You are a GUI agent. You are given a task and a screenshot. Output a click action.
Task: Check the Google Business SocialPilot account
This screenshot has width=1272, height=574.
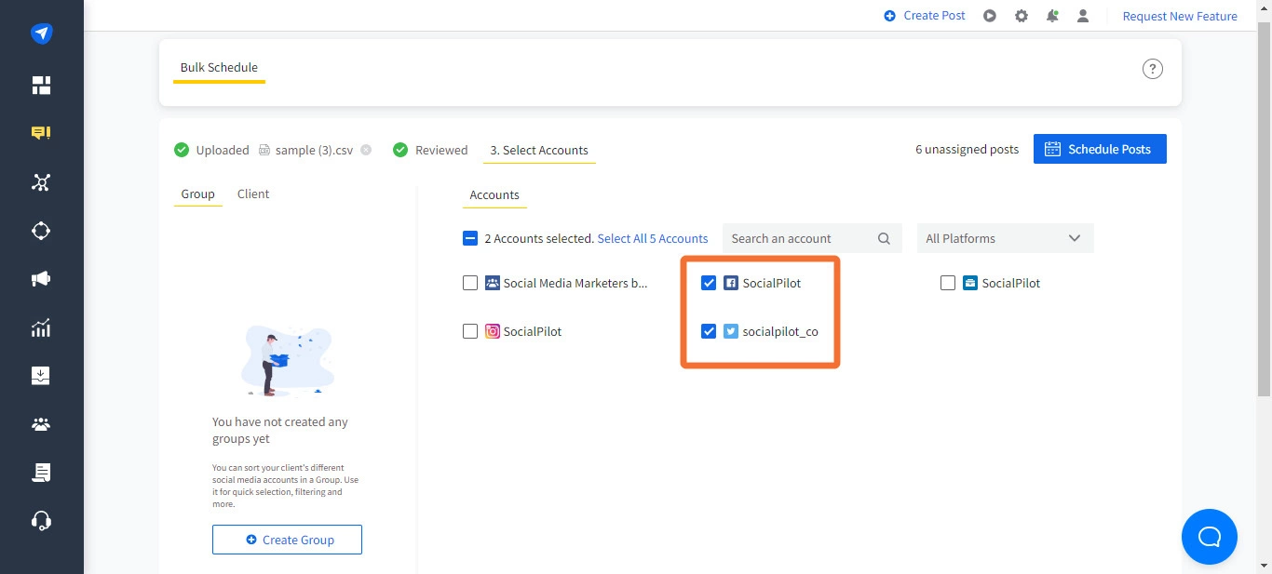948,283
